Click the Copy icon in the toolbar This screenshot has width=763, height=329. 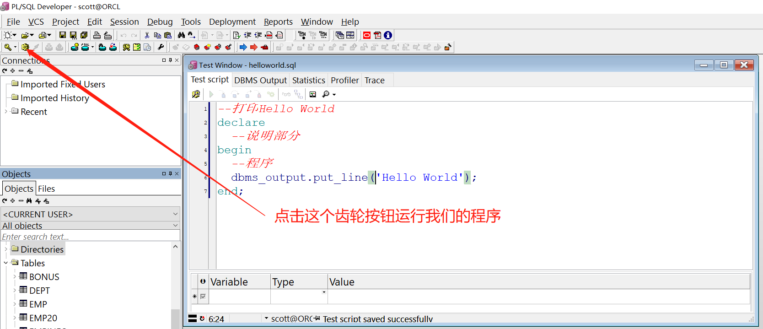tap(157, 35)
